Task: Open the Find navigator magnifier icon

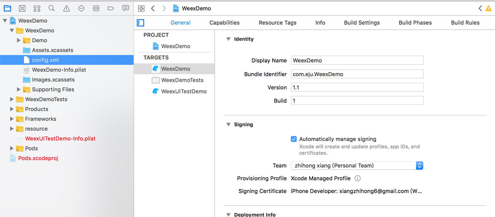Action: 51,8
